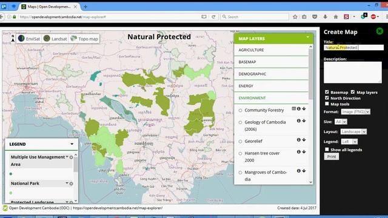Show info for Hansen tree cover layer
Viewport: 388px width, 218px height.
click(x=299, y=152)
